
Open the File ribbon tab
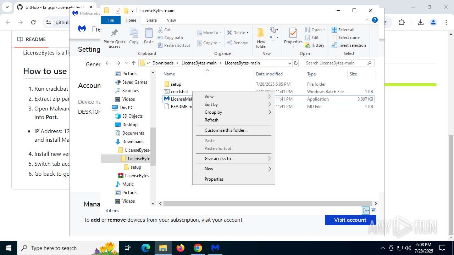click(x=111, y=20)
